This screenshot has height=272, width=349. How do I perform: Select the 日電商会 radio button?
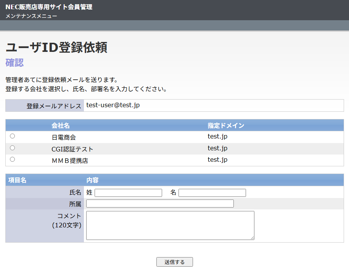coord(13,136)
